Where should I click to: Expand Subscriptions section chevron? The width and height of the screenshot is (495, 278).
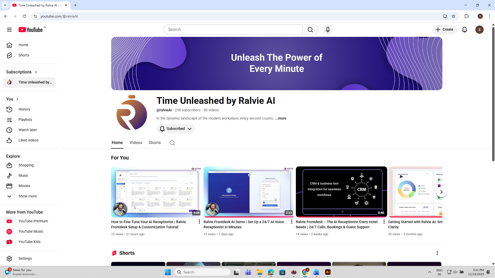point(36,72)
